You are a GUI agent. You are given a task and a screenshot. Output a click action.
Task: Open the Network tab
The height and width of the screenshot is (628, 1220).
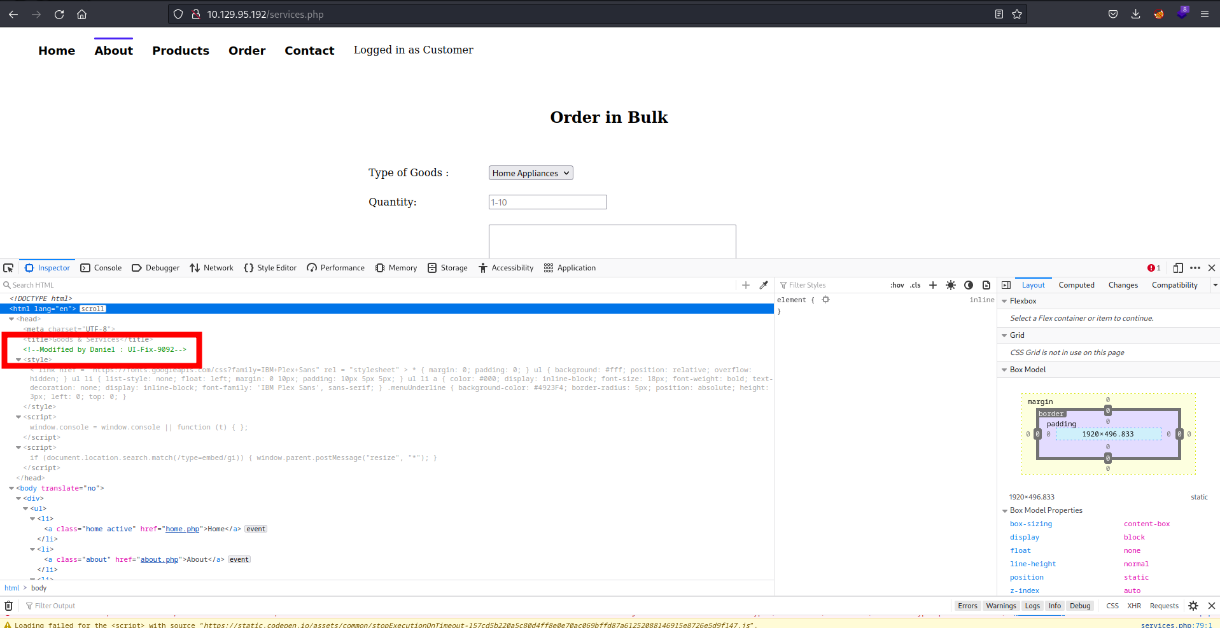pyautogui.click(x=212, y=268)
